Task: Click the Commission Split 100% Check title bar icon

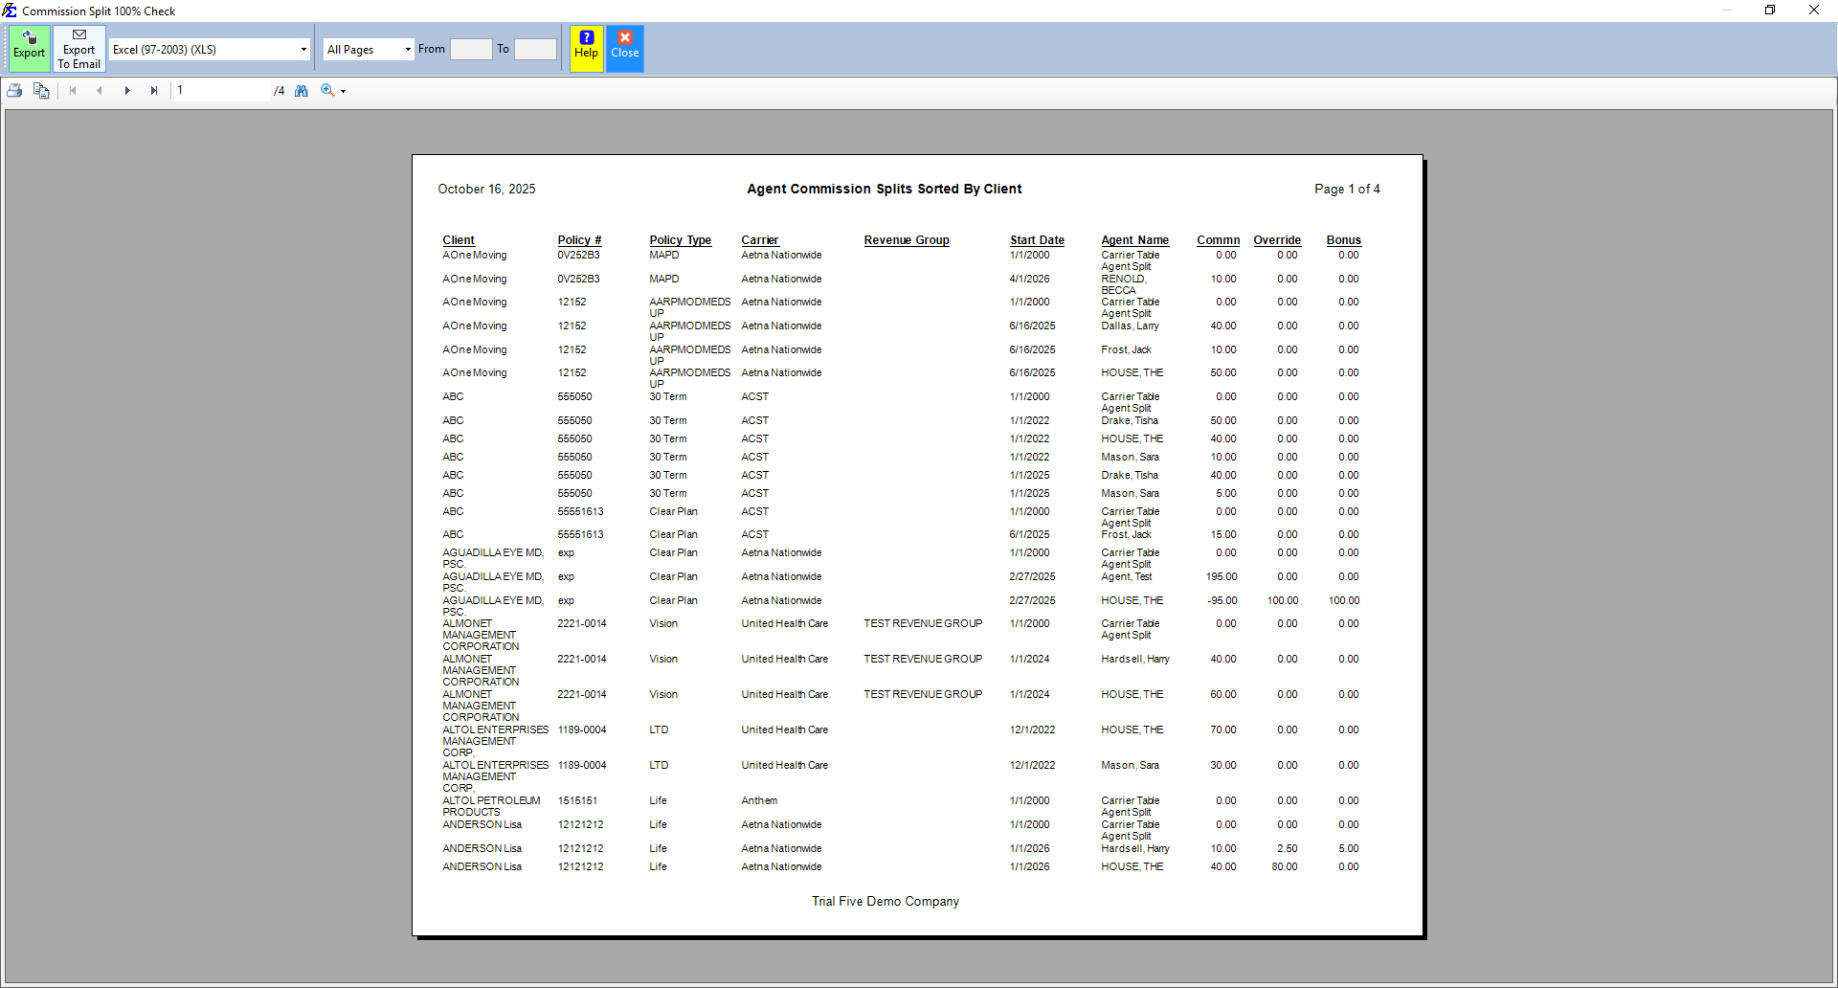Action: (x=9, y=11)
